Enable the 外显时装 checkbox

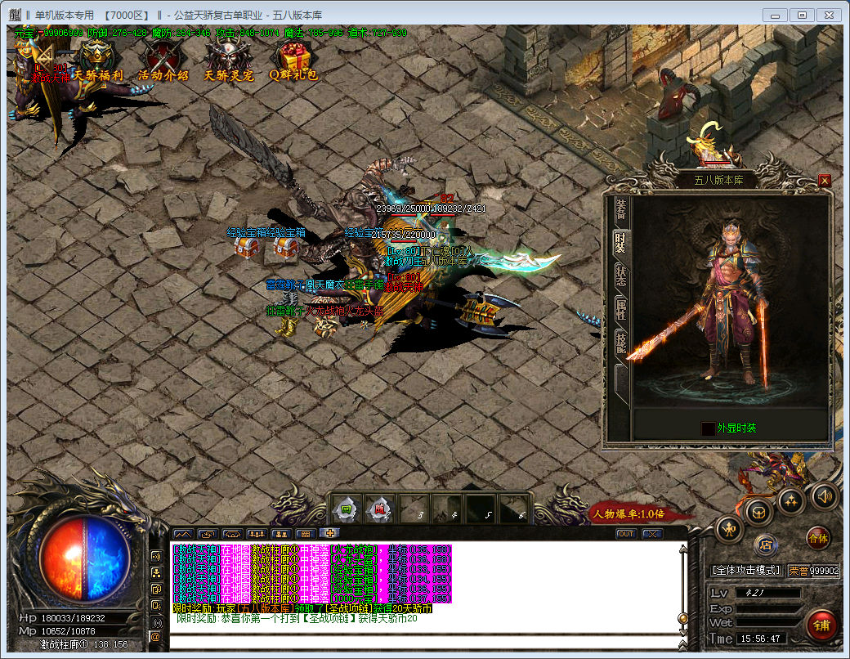point(708,428)
